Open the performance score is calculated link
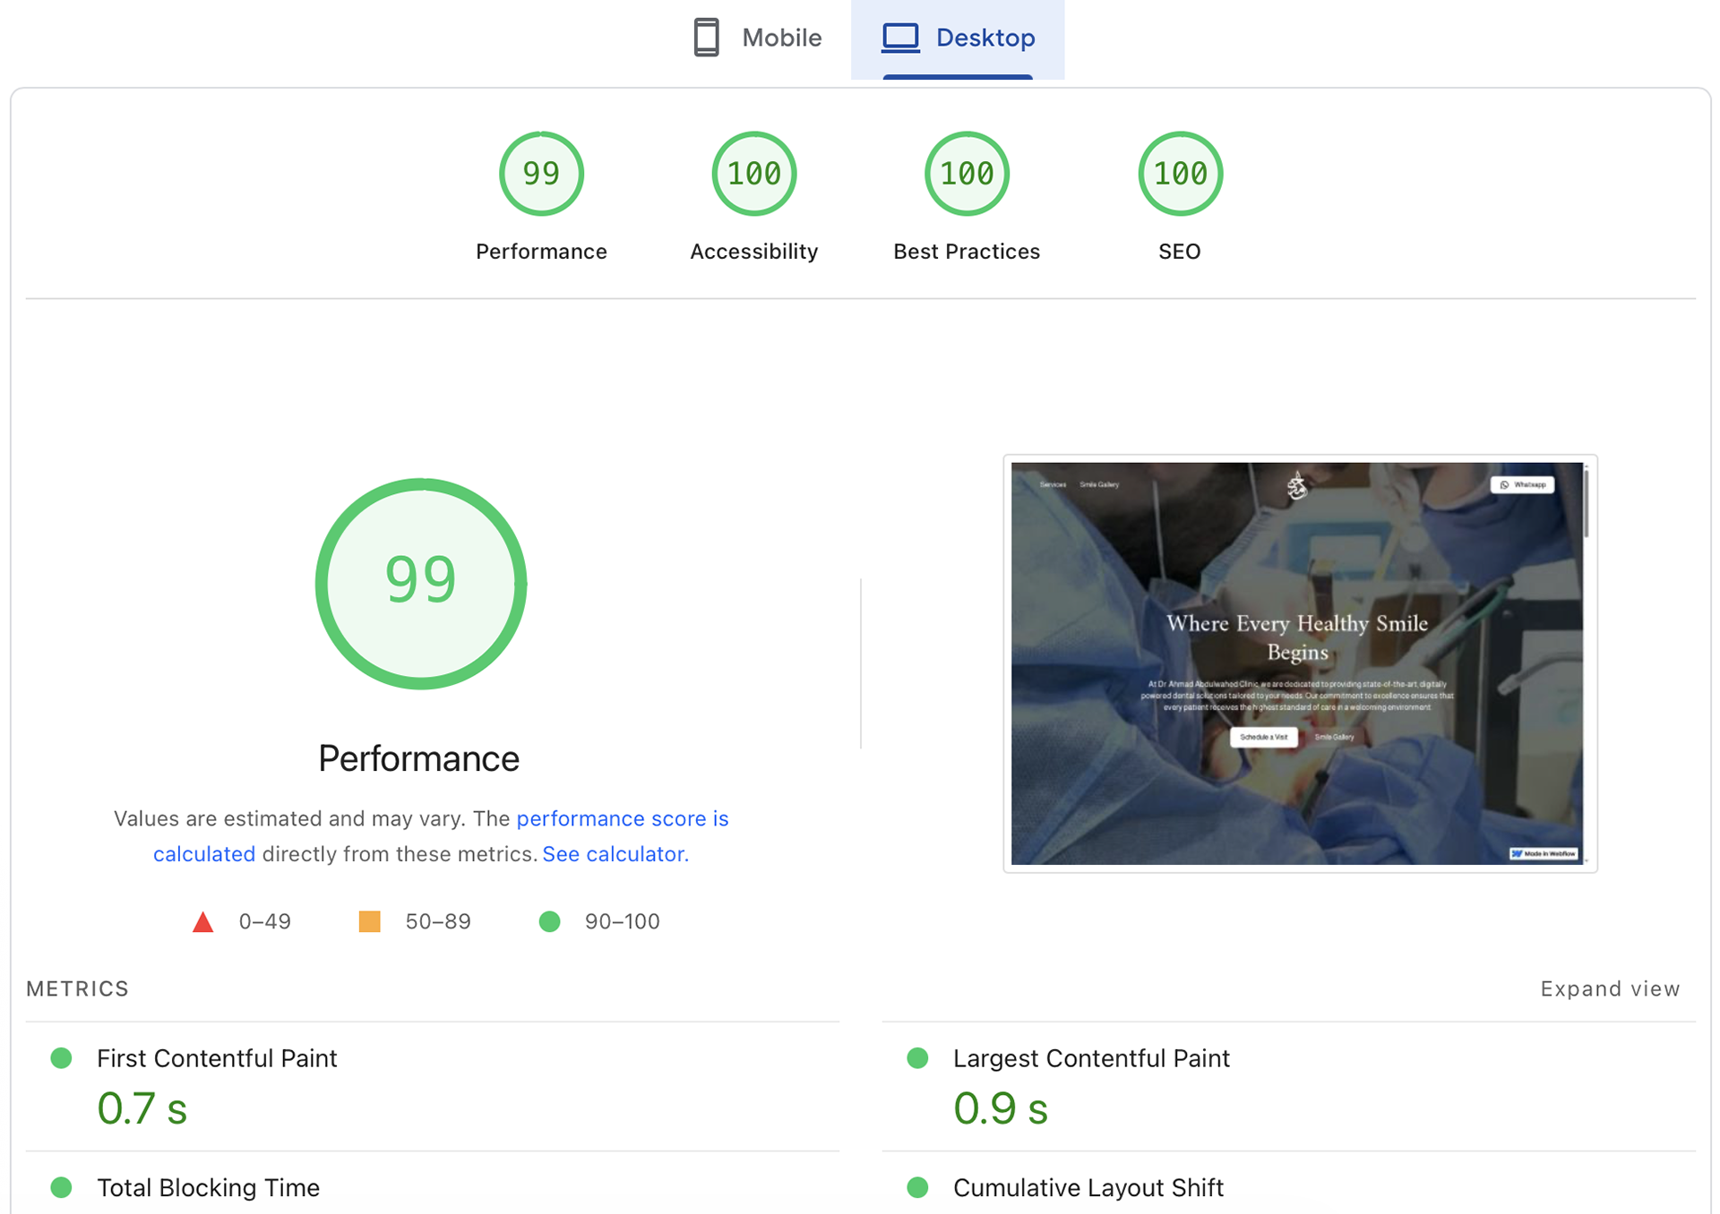1720x1214 pixels. pos(622,818)
